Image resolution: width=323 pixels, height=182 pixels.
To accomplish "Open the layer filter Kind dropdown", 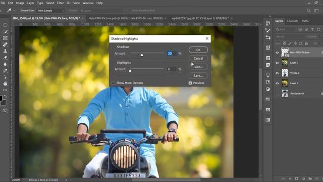I will tap(285, 29).
